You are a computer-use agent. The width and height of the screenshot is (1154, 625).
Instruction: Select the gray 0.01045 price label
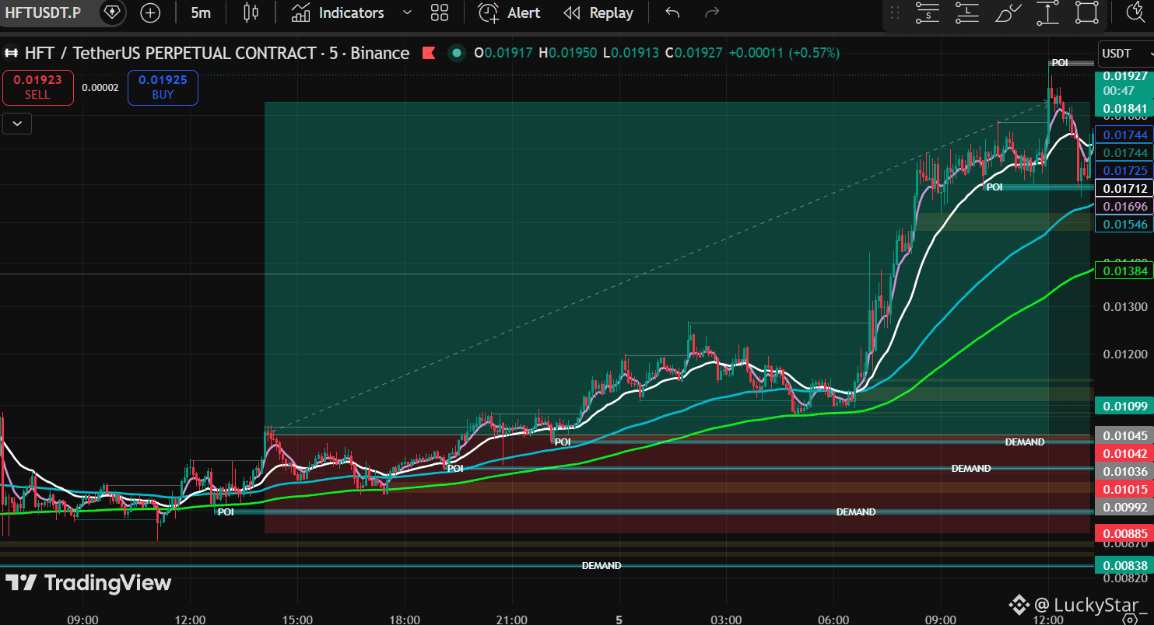[x=1124, y=435]
